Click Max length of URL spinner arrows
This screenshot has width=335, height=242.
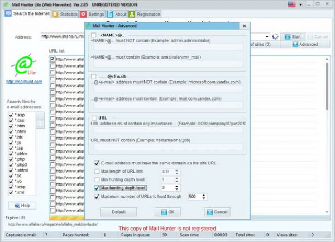tap(176, 172)
